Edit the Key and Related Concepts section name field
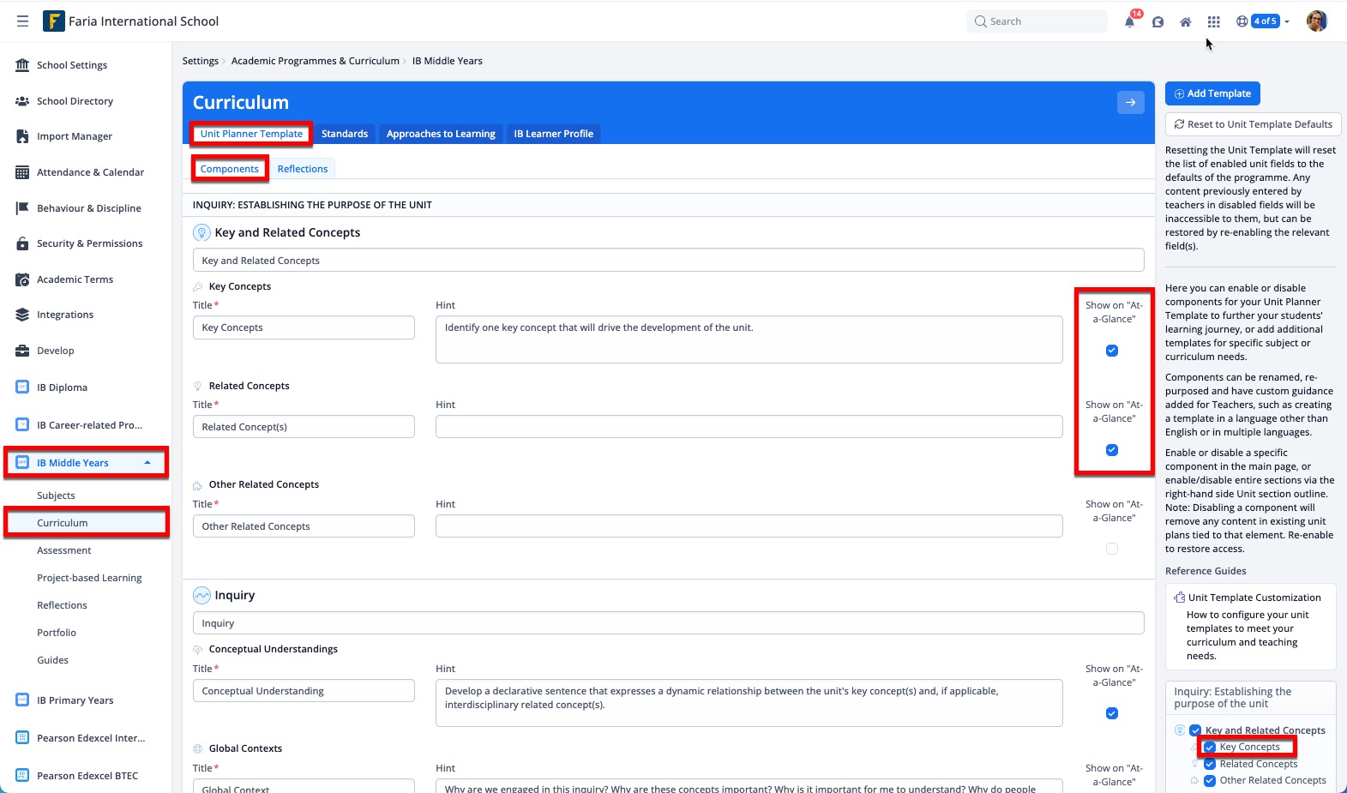Viewport: 1347px width, 793px height. [668, 261]
